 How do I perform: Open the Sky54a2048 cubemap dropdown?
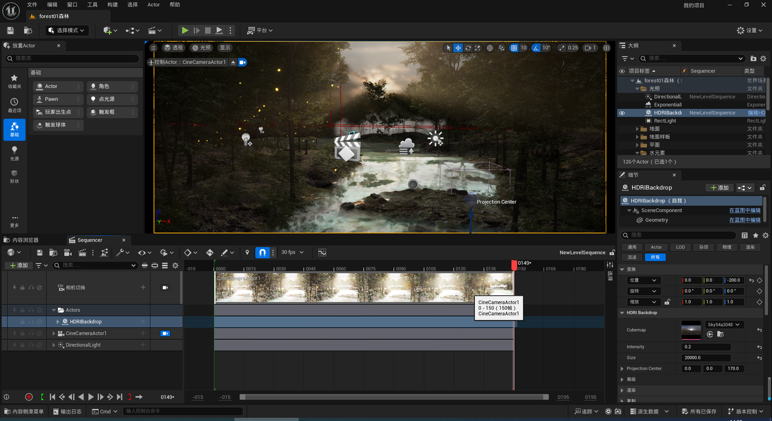pyautogui.click(x=724, y=324)
